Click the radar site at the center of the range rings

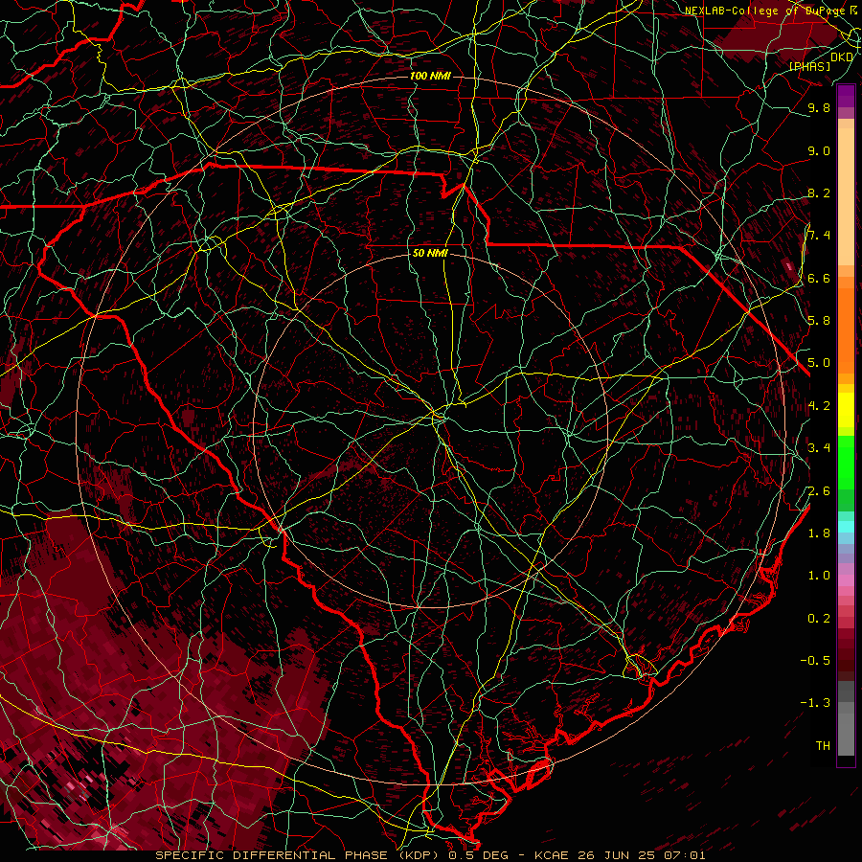click(x=431, y=430)
